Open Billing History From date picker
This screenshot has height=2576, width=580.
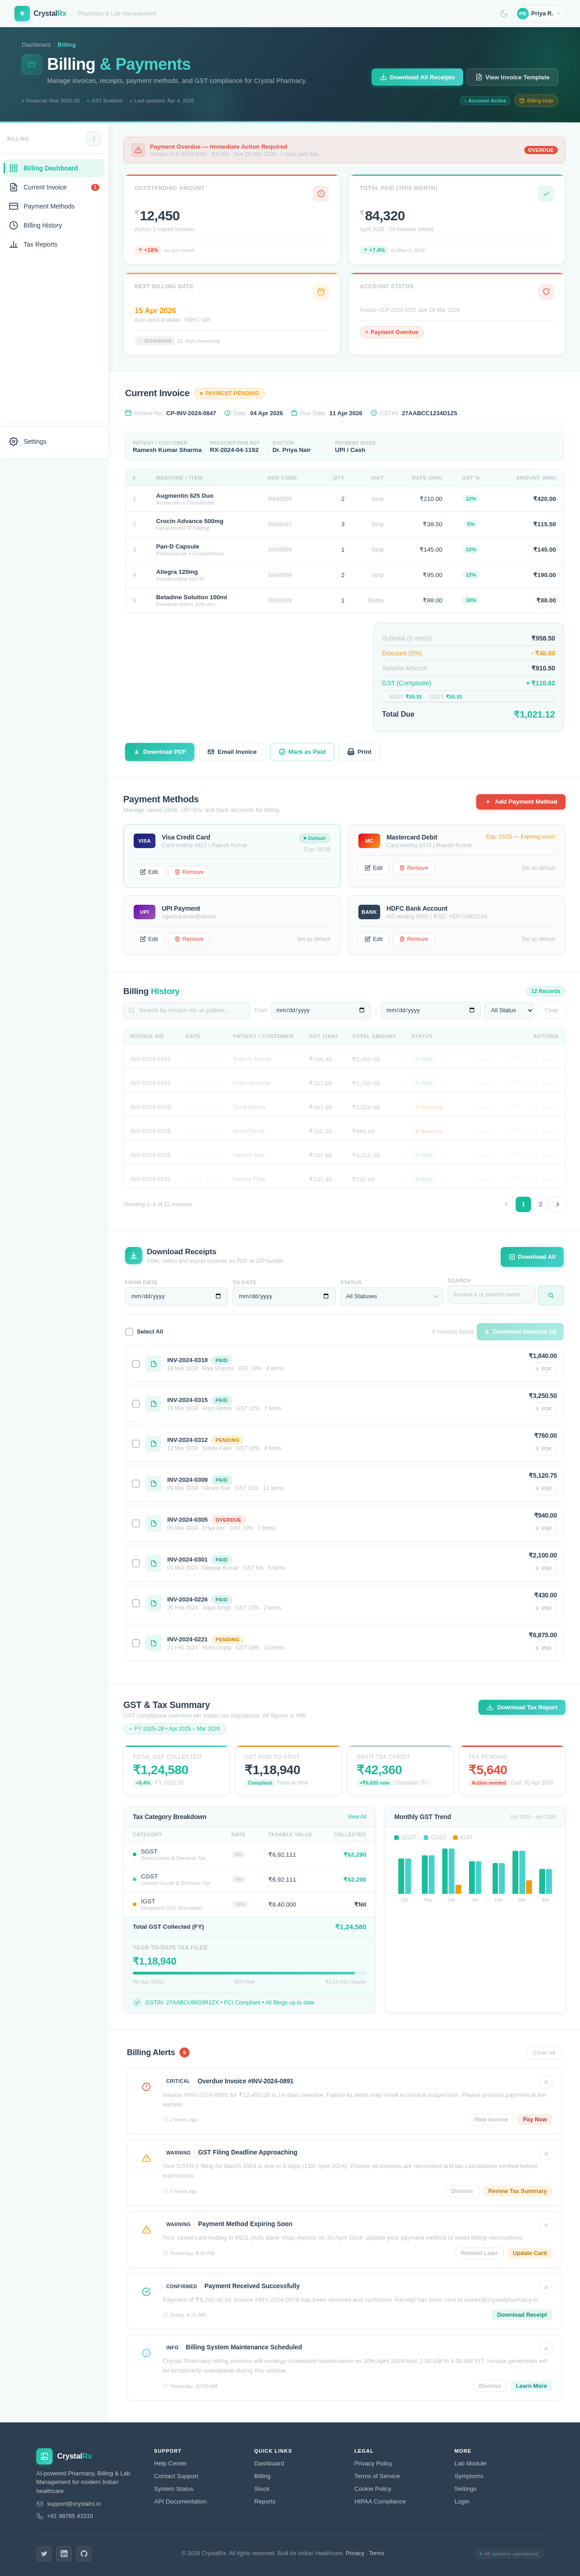click(x=320, y=1010)
